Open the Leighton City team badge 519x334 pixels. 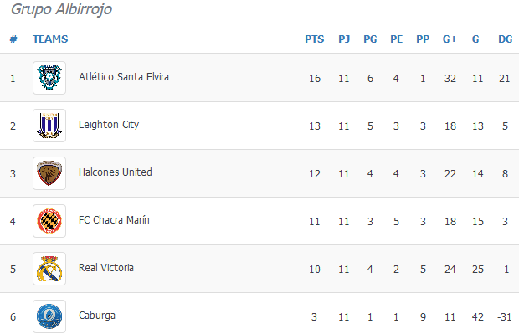tap(49, 126)
